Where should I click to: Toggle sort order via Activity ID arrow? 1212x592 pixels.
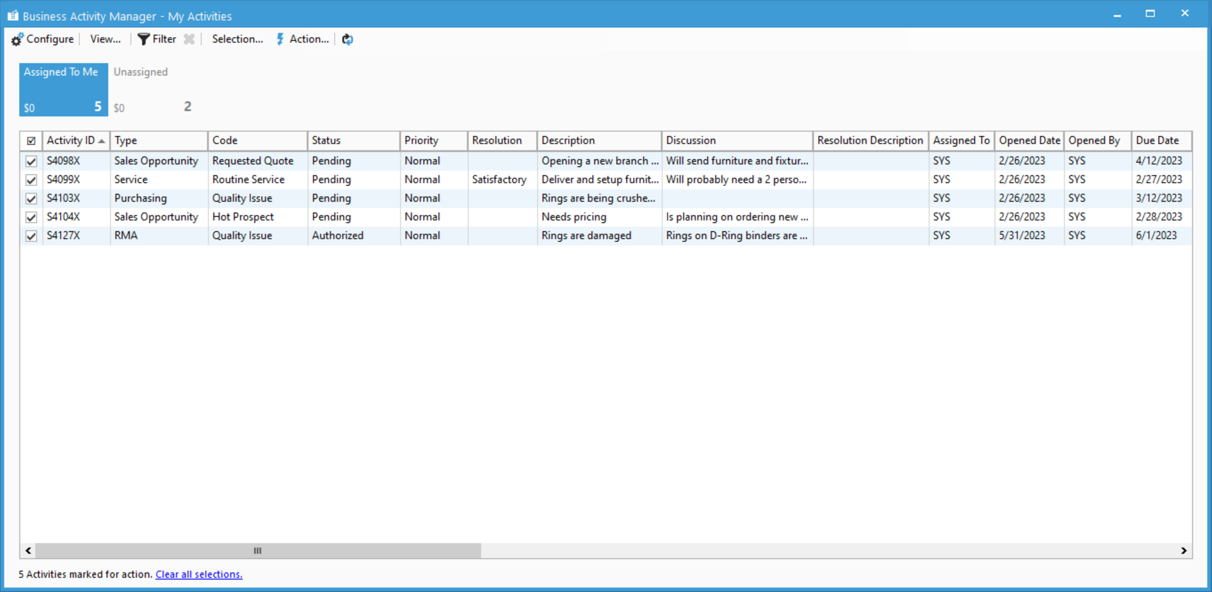click(101, 140)
